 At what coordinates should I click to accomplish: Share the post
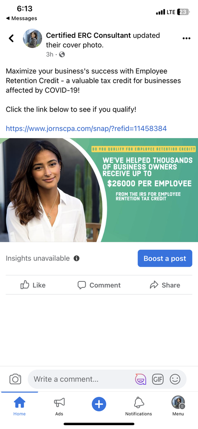click(165, 285)
